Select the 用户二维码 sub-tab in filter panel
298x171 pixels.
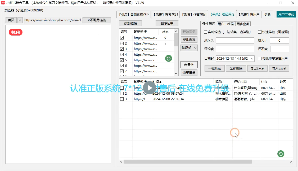click(225, 24)
